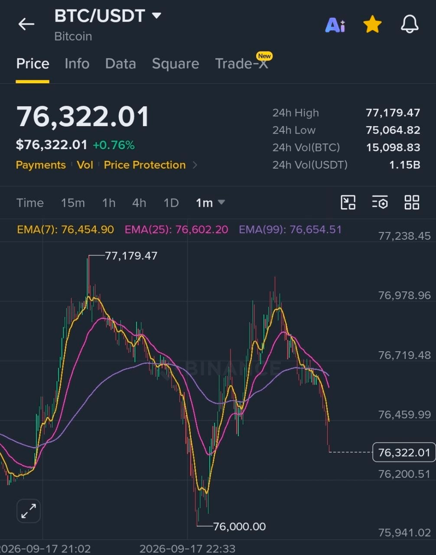Tap the 24h Vol(BTC) value 15,098.83

(x=393, y=147)
